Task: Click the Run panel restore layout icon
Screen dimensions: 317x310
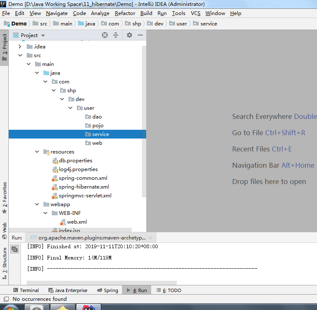Action: pyautogui.click(x=15, y=249)
